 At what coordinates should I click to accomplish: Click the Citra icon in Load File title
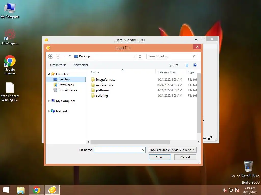point(48,48)
